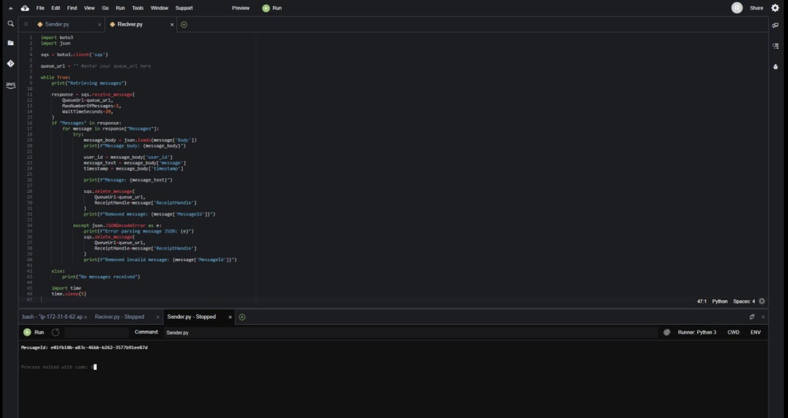This screenshot has height=418, width=788.
Task: Open the Runner: Python 3 dropdown
Action: click(x=697, y=332)
